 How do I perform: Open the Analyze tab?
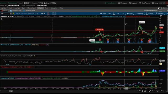click(17, 8)
